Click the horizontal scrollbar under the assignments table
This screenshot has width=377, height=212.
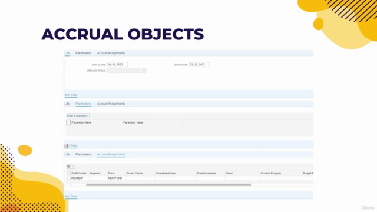point(168,185)
